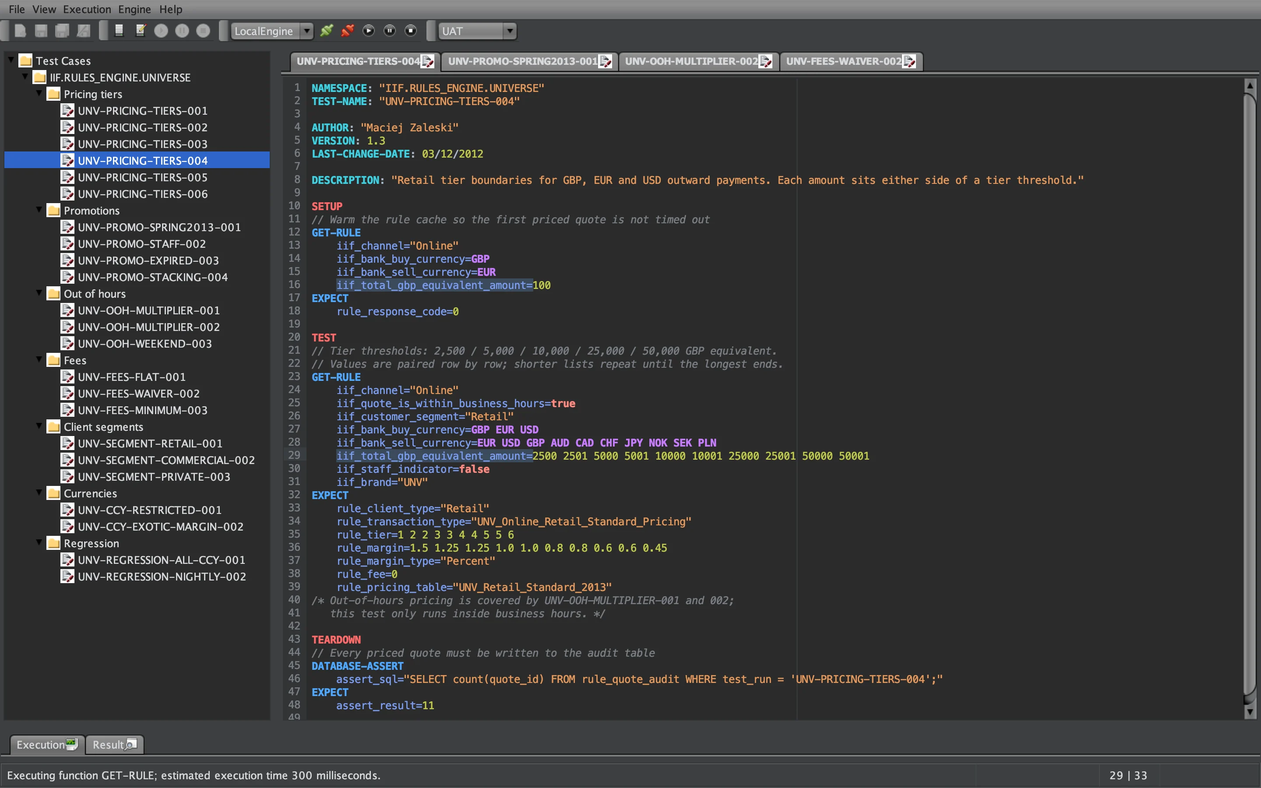Click the New file toolbar icon
The height and width of the screenshot is (788, 1261).
20,31
